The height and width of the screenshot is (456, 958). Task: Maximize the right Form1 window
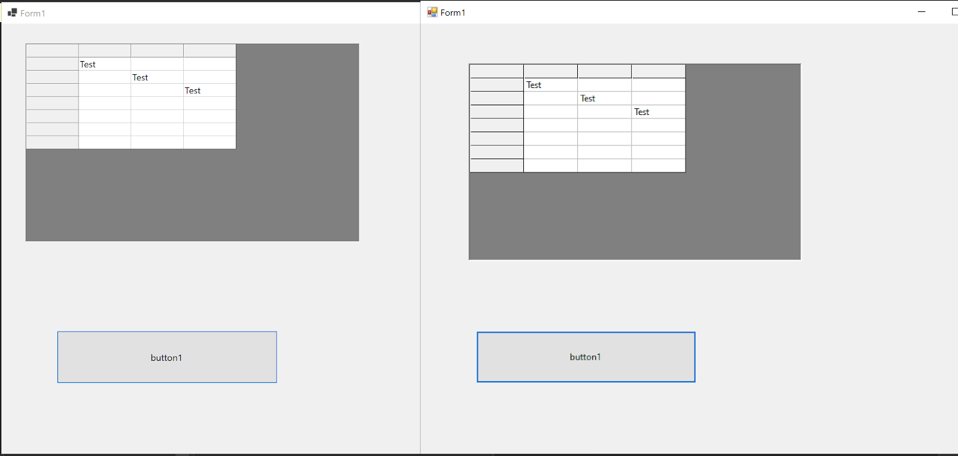[x=954, y=12]
